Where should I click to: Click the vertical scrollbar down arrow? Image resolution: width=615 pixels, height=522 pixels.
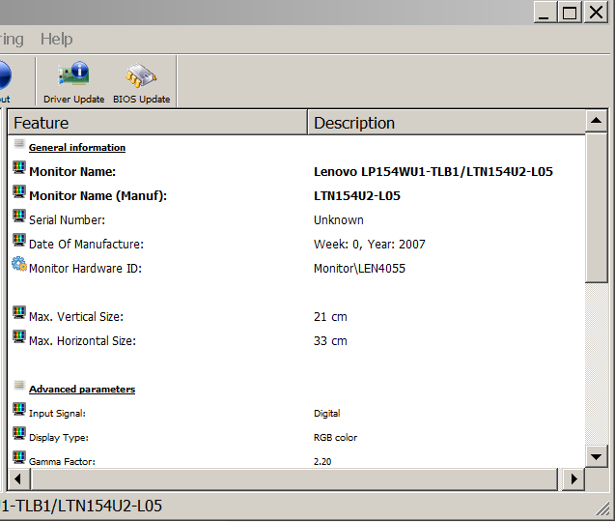[597, 456]
